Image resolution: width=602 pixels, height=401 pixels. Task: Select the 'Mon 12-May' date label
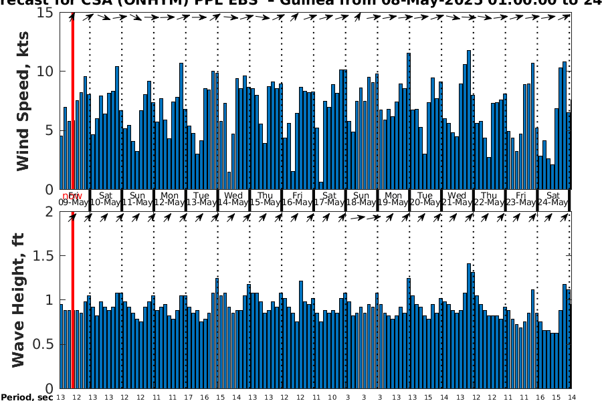[x=169, y=198]
